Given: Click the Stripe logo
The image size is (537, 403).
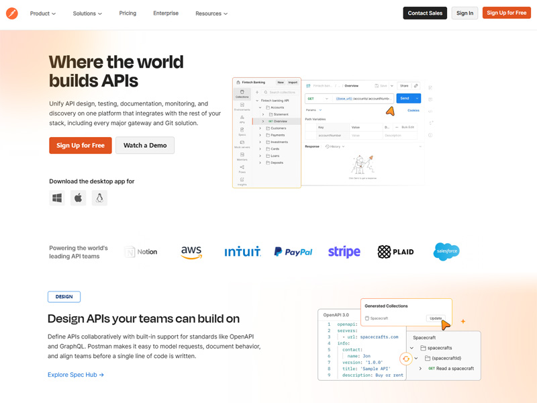Looking at the screenshot, I should click(344, 252).
